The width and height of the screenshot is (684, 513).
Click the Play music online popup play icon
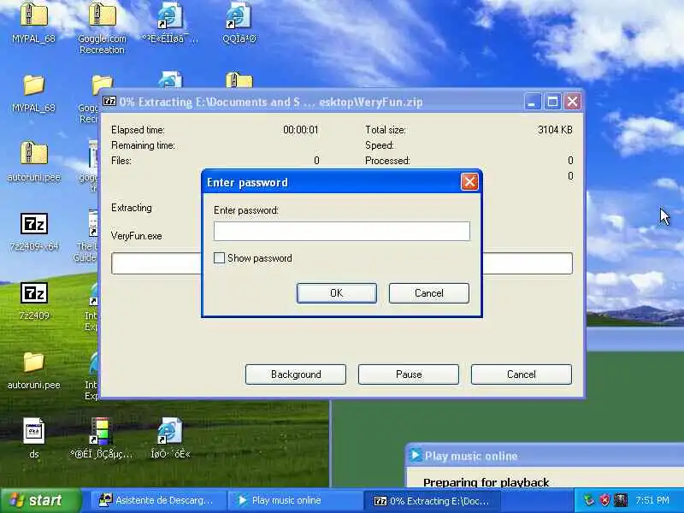coord(416,455)
